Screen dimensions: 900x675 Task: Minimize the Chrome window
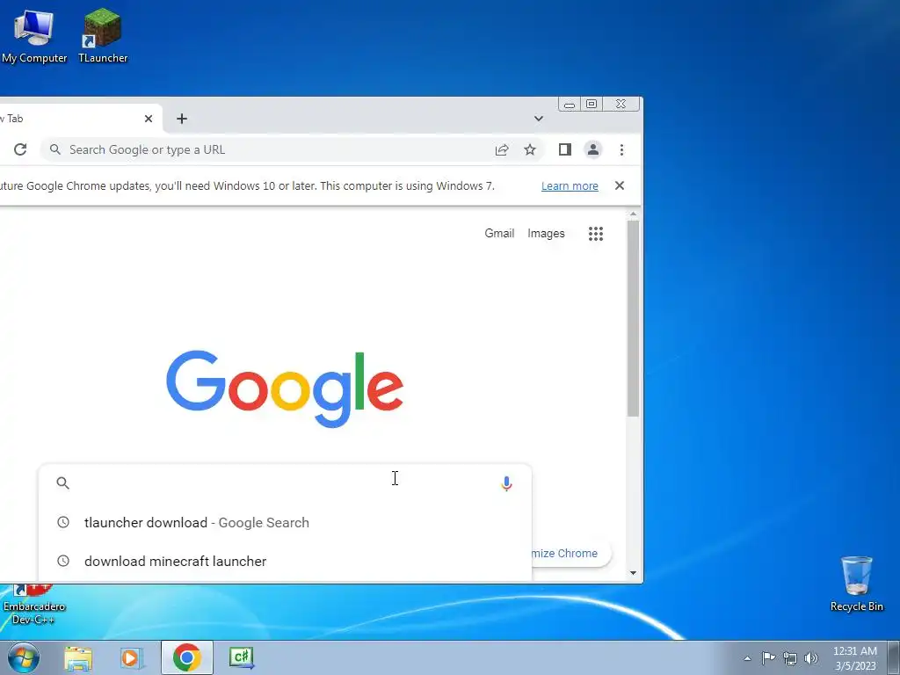tap(569, 105)
